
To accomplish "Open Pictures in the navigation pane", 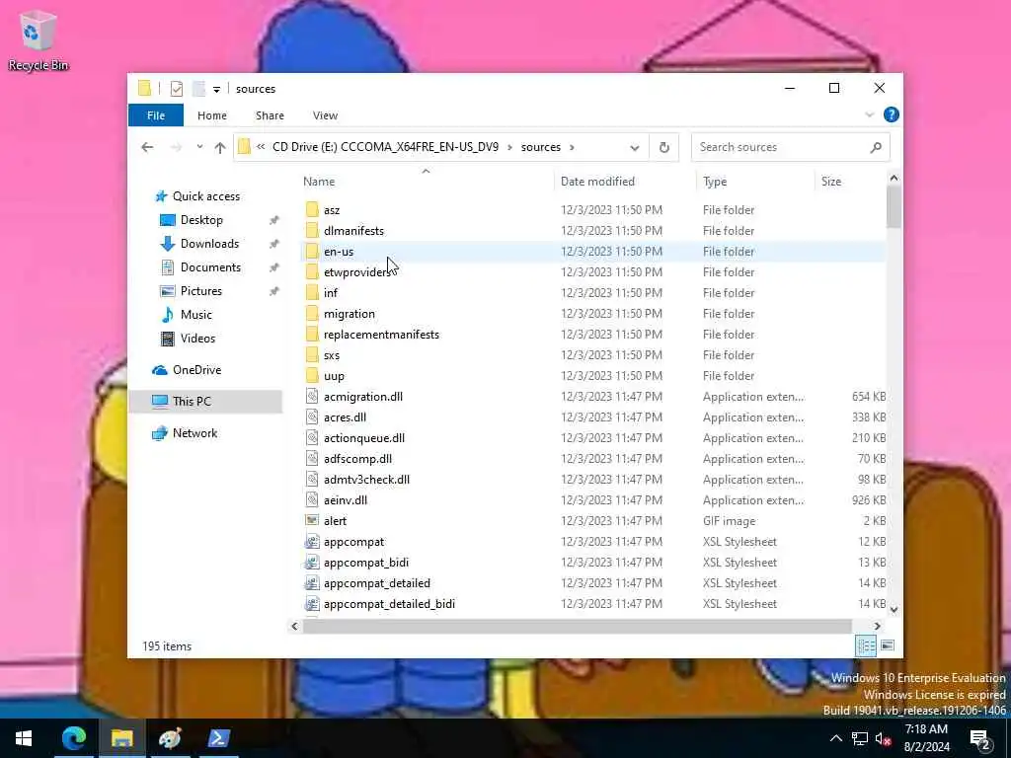I will 201,291.
